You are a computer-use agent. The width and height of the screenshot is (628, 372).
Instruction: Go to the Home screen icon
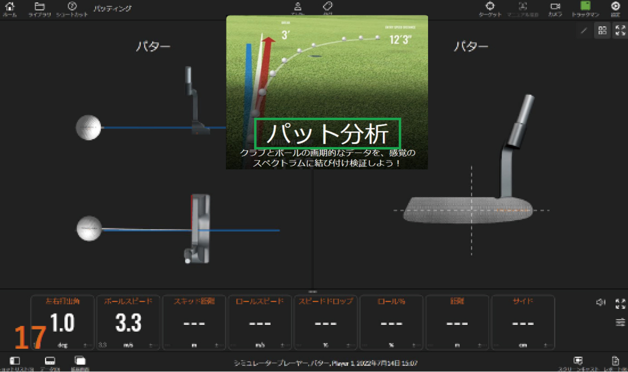(9, 8)
